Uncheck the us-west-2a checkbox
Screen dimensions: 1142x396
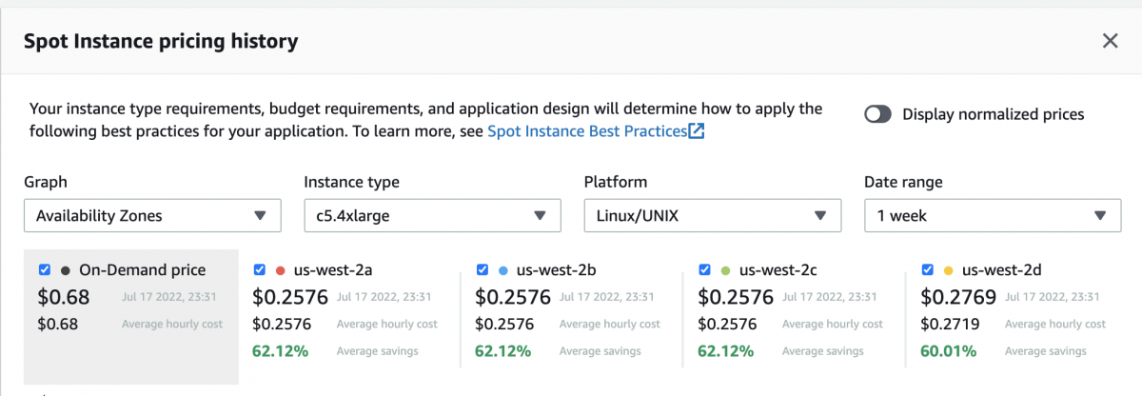coord(260,270)
